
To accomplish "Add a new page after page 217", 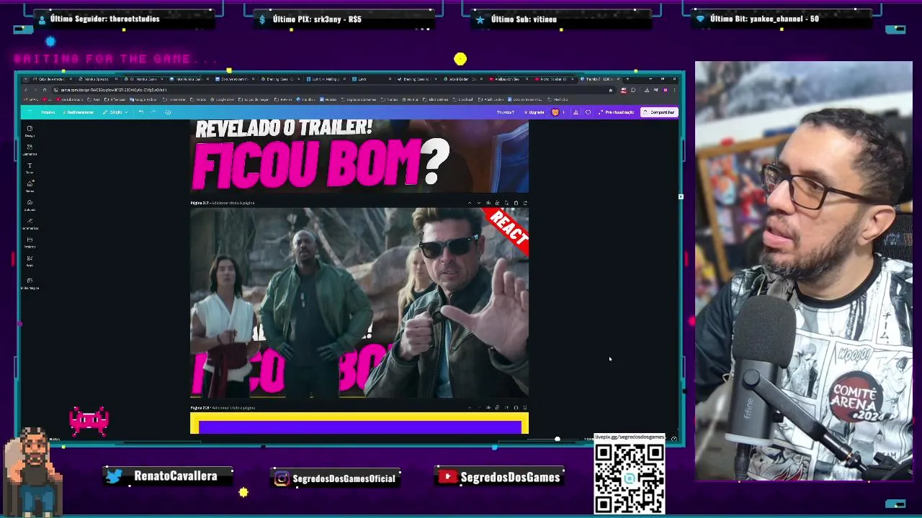I will 525,203.
